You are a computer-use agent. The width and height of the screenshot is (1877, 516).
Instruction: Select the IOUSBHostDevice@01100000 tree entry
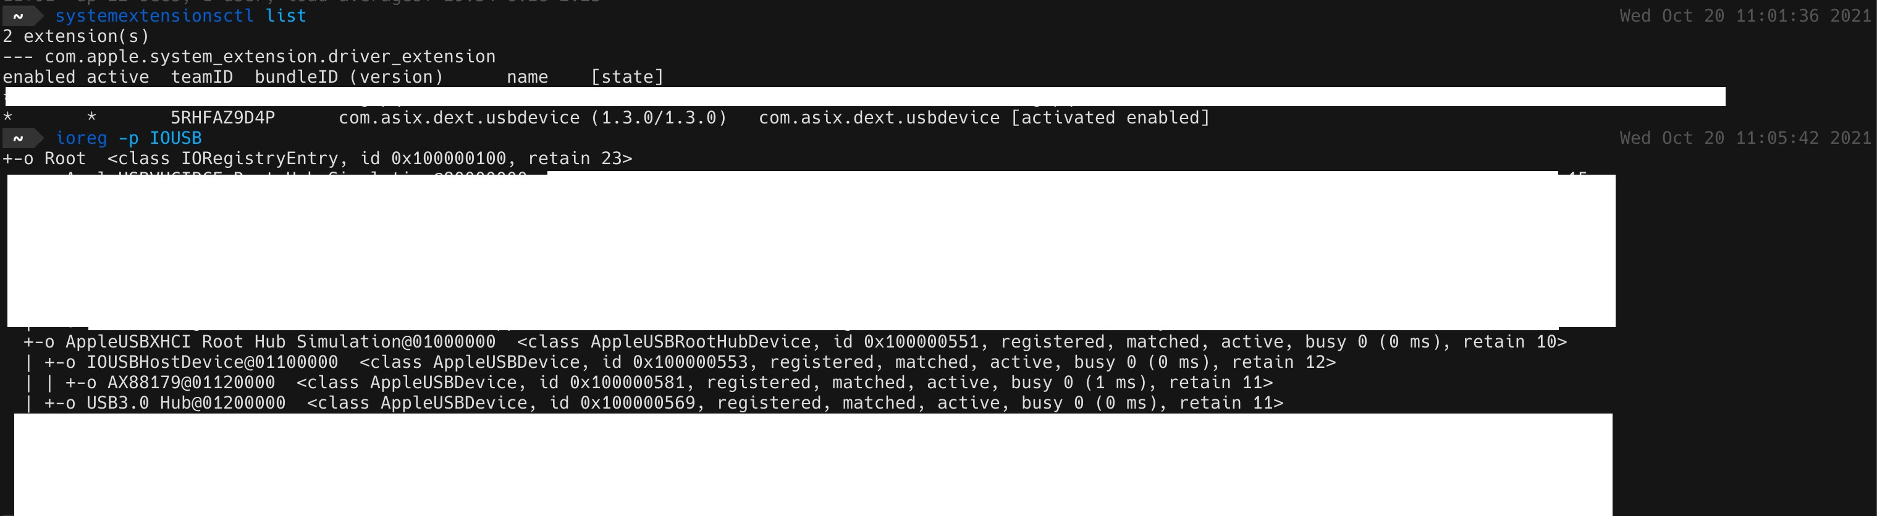pyautogui.click(x=212, y=362)
